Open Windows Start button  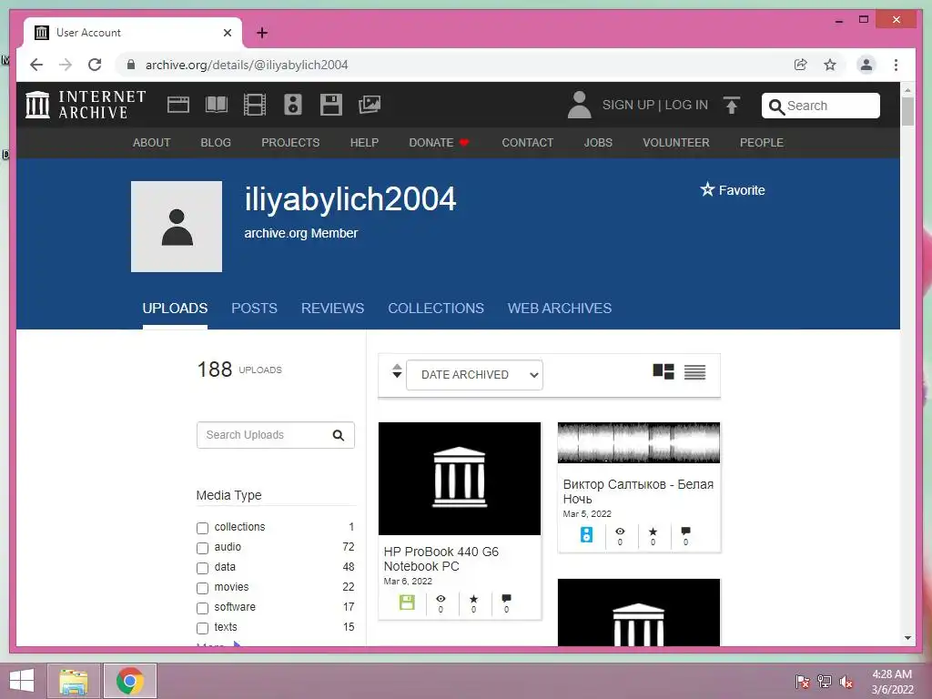coord(22,681)
